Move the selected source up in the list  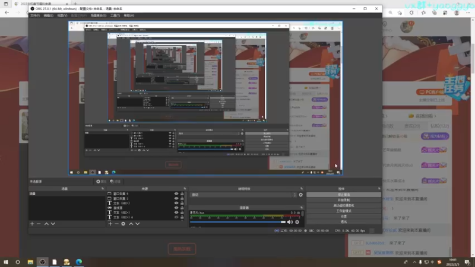coord(131,224)
